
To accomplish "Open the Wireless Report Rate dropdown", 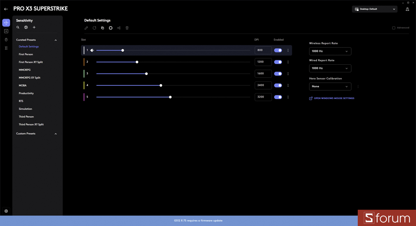I will pos(330,51).
